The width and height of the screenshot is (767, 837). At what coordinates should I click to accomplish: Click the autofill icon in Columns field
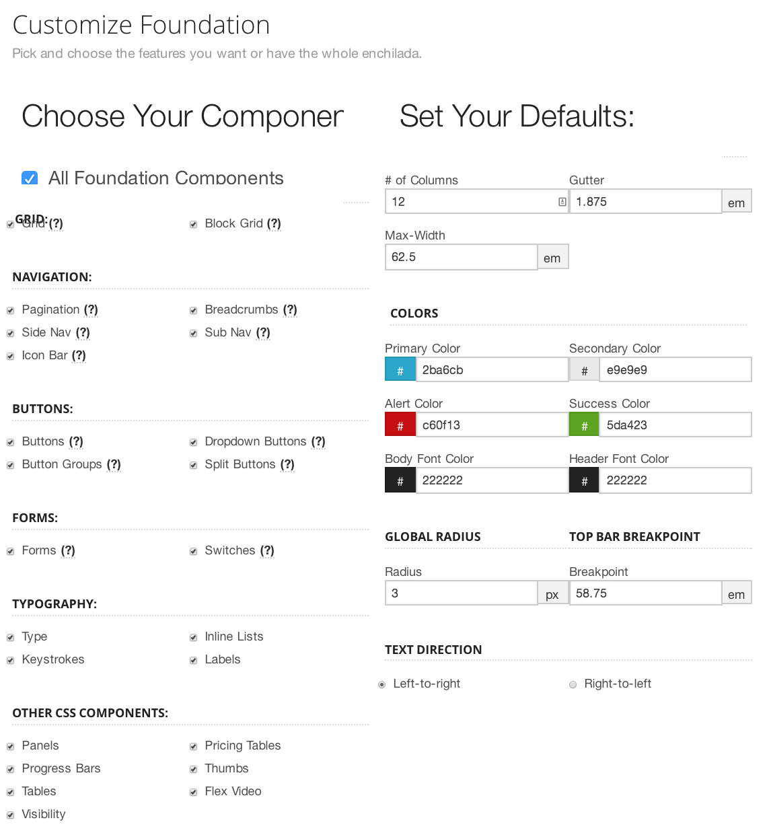click(562, 202)
